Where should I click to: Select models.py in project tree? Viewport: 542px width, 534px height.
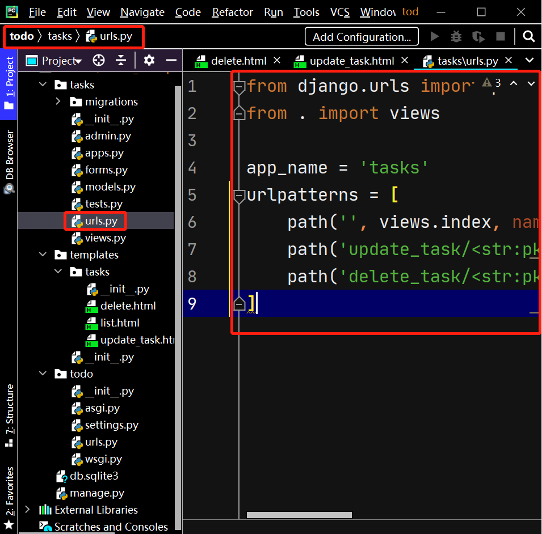coord(103,187)
